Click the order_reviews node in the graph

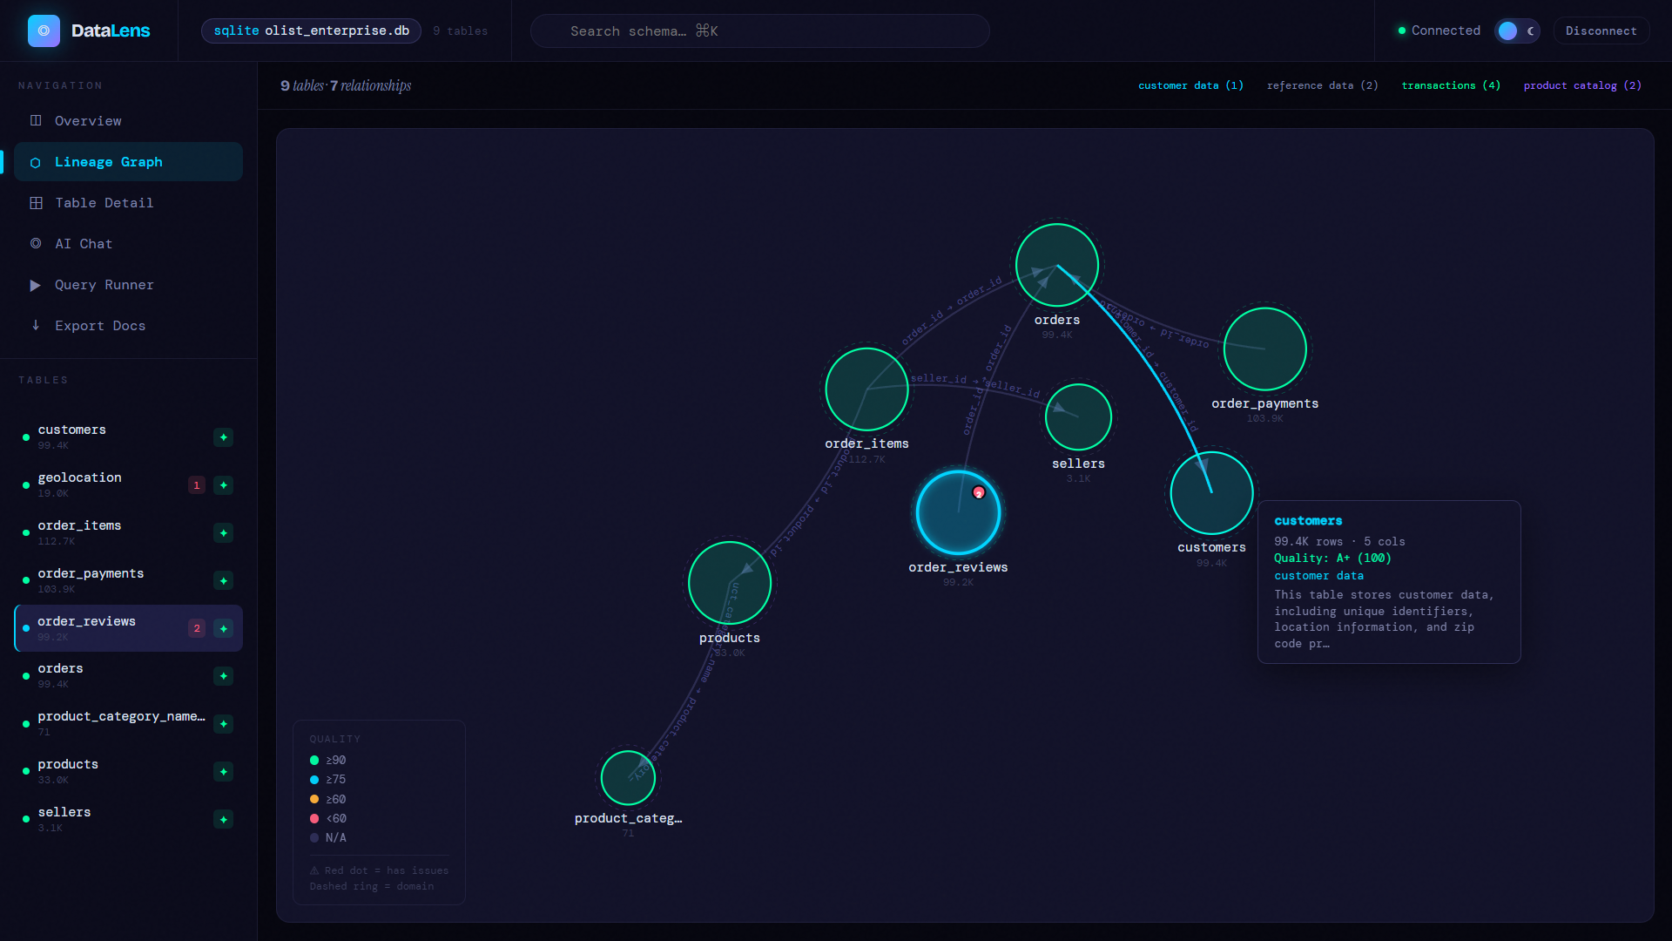click(x=958, y=512)
